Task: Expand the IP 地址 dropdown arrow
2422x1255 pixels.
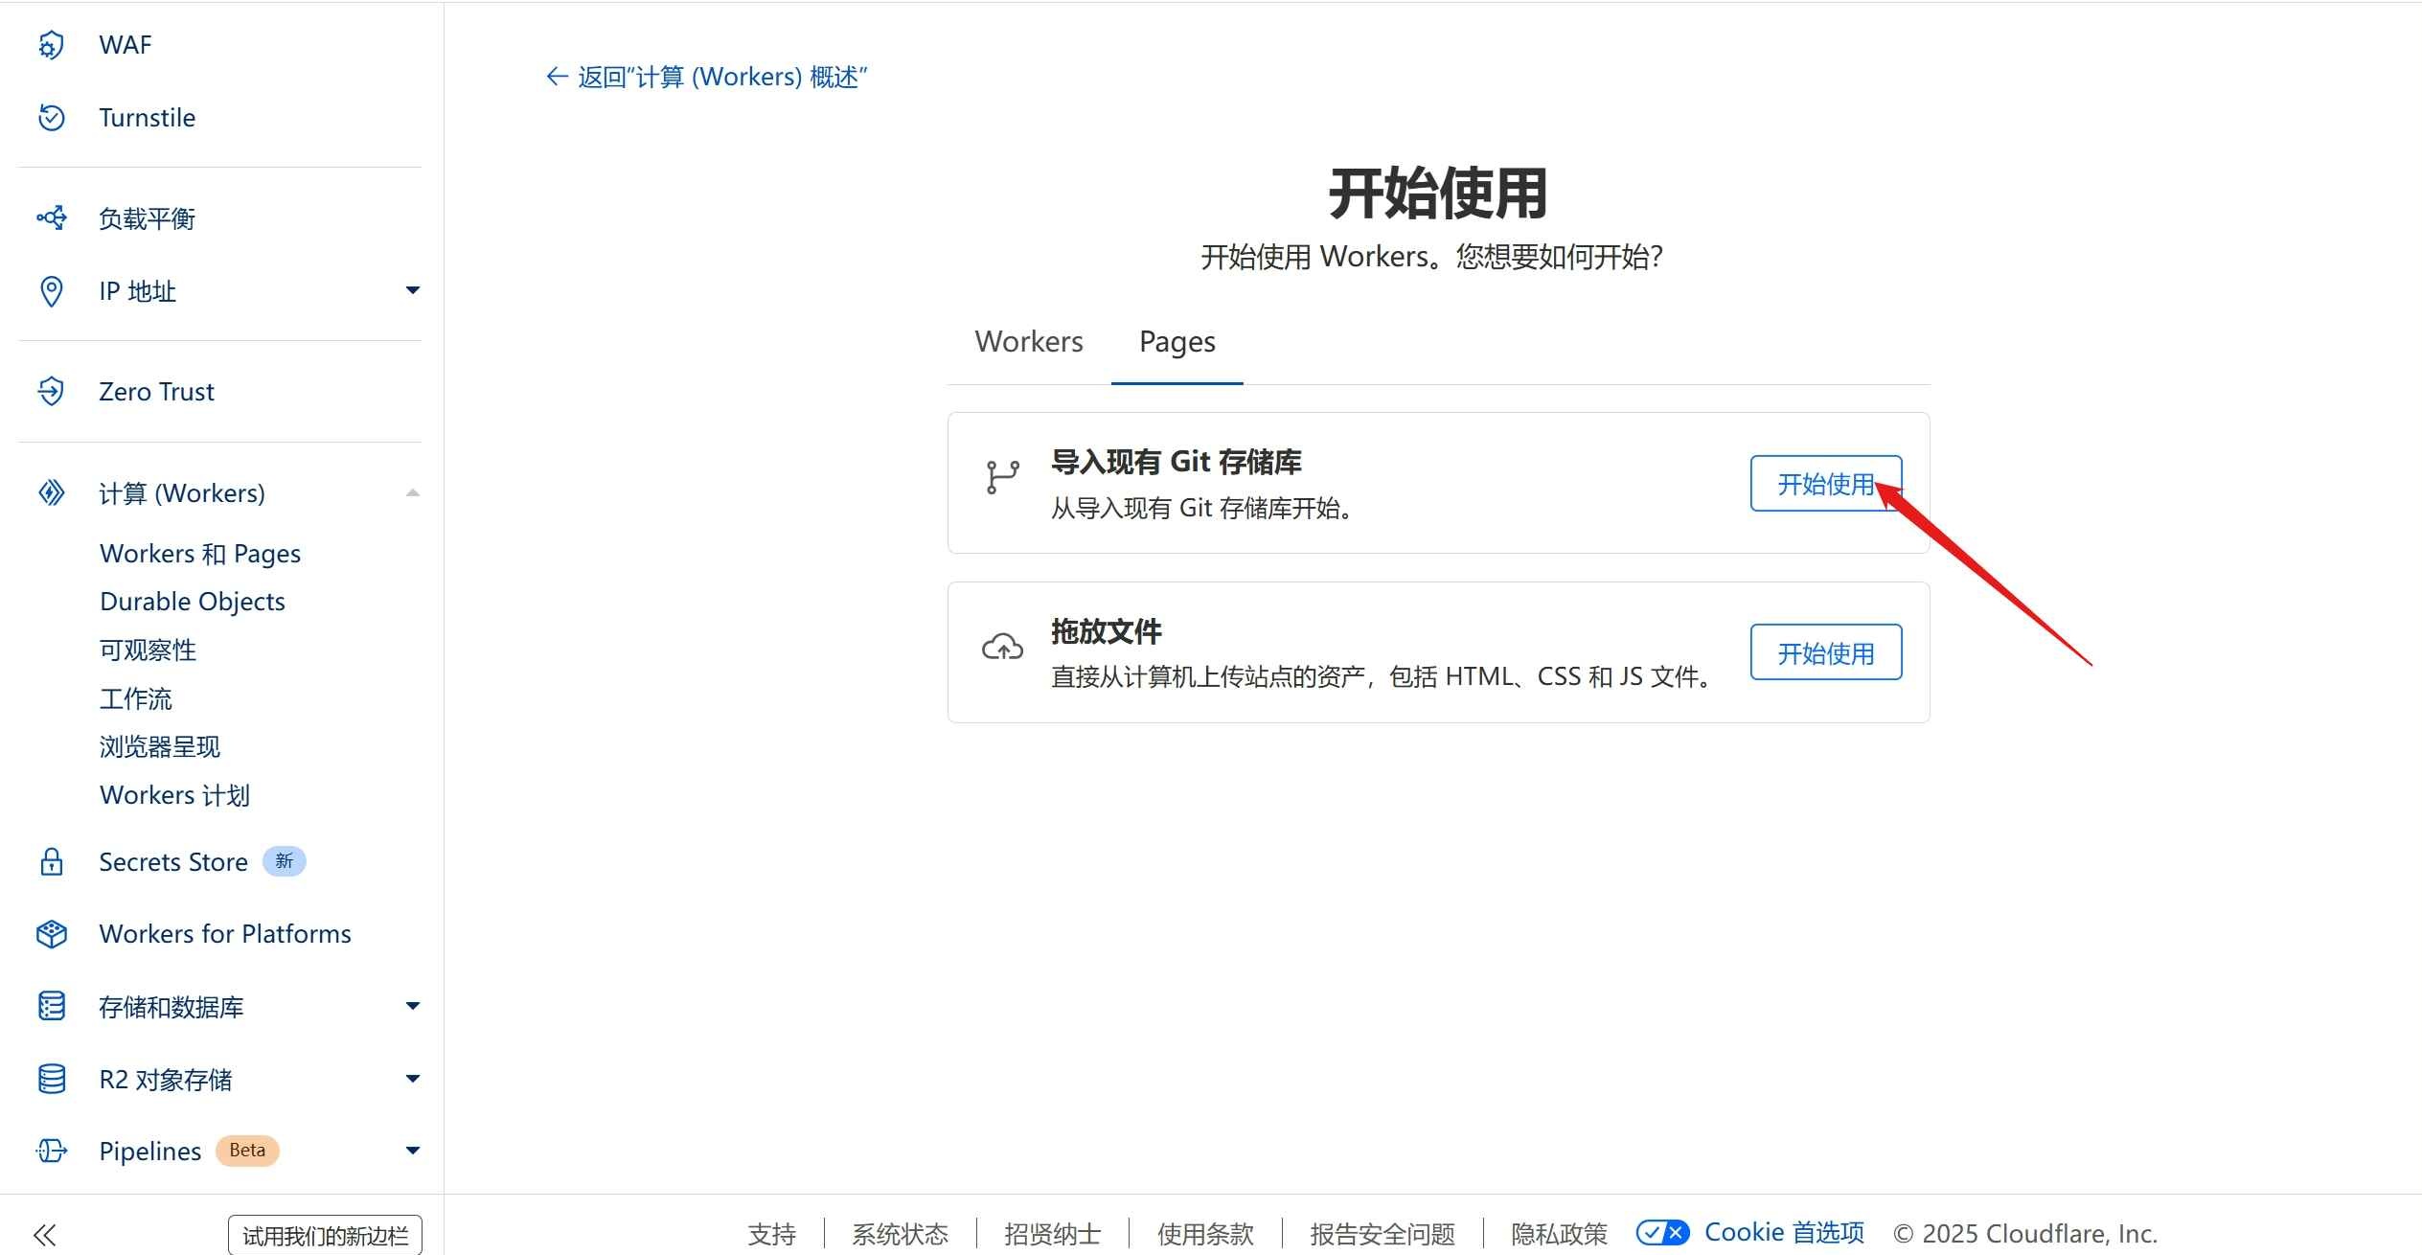Action: click(x=413, y=290)
